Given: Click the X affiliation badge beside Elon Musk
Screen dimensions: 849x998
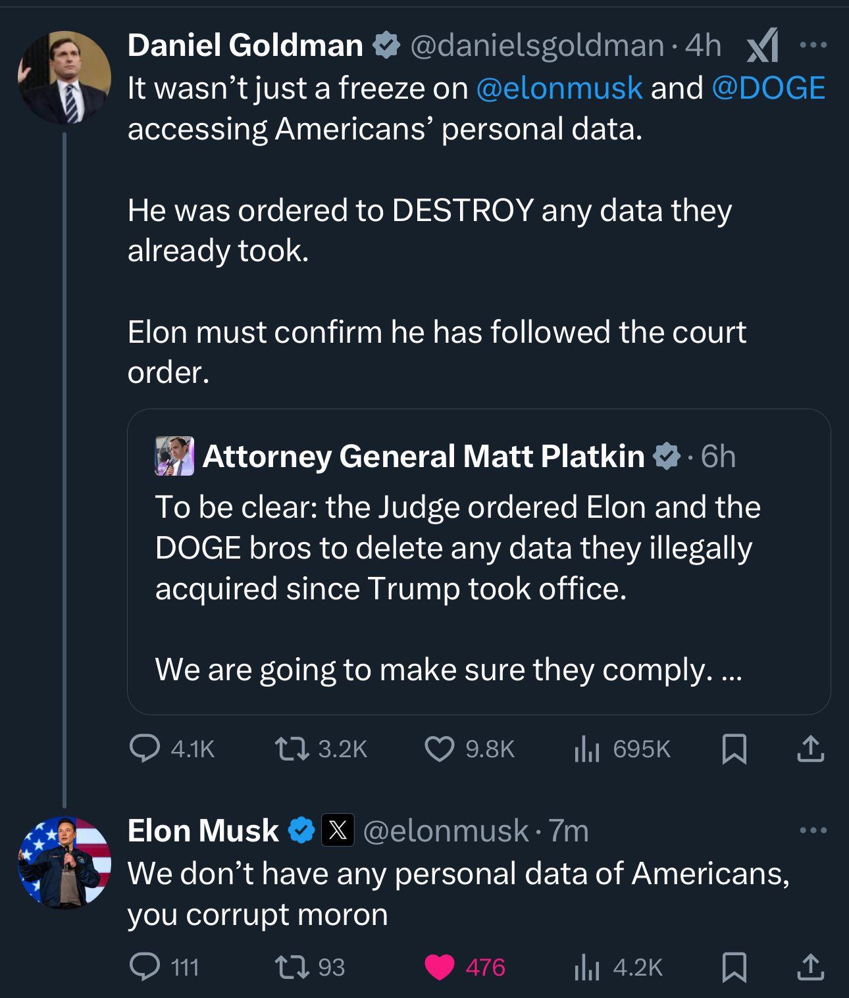Looking at the screenshot, I should (x=338, y=830).
